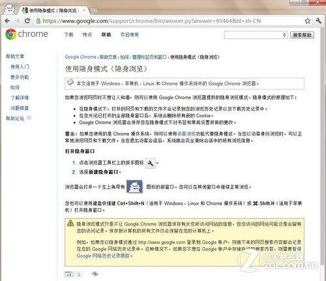Minimize the browser window
The width and height of the screenshot is (326, 281).
click(x=295, y=3)
